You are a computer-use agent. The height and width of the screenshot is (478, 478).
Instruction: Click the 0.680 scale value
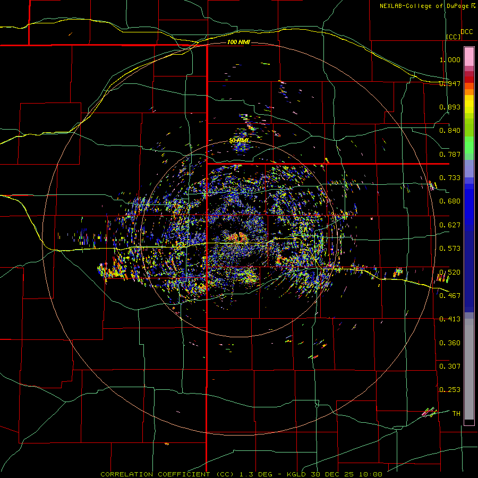450,201
